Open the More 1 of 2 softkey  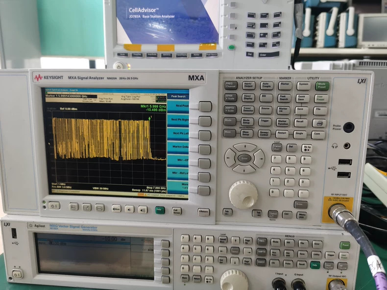178,186
